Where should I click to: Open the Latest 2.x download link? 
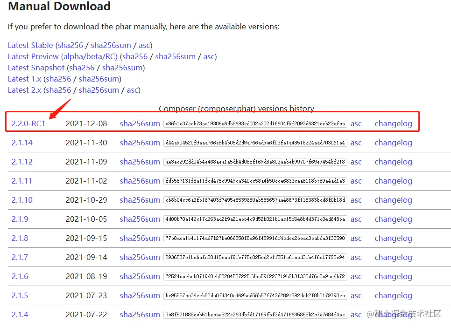tap(24, 90)
